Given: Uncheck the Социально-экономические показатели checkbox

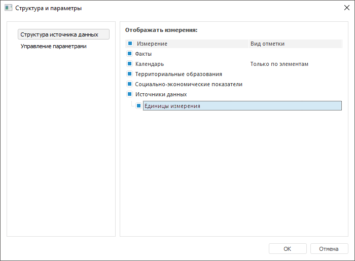Looking at the screenshot, I should pyautogui.click(x=130, y=84).
